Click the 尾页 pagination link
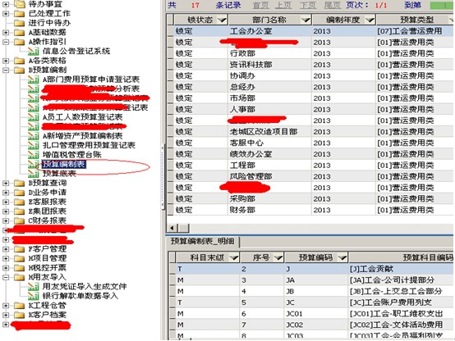Image resolution: width=455 pixels, height=341 pixels. coord(333,5)
